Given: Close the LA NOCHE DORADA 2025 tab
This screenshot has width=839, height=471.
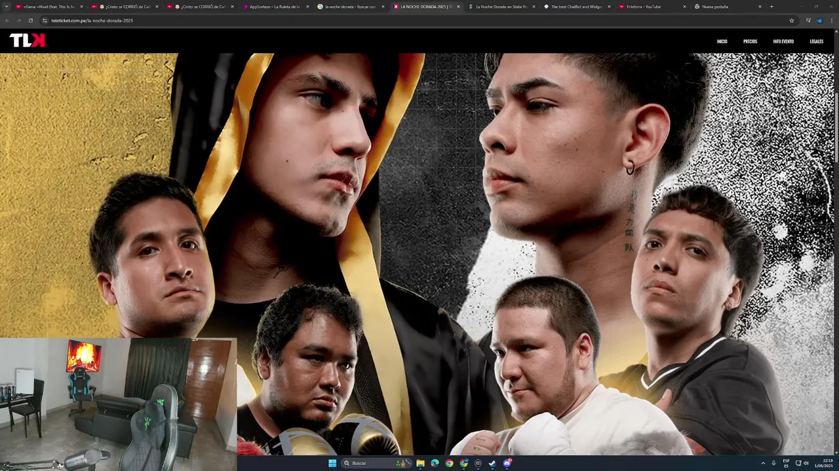Looking at the screenshot, I should [458, 7].
